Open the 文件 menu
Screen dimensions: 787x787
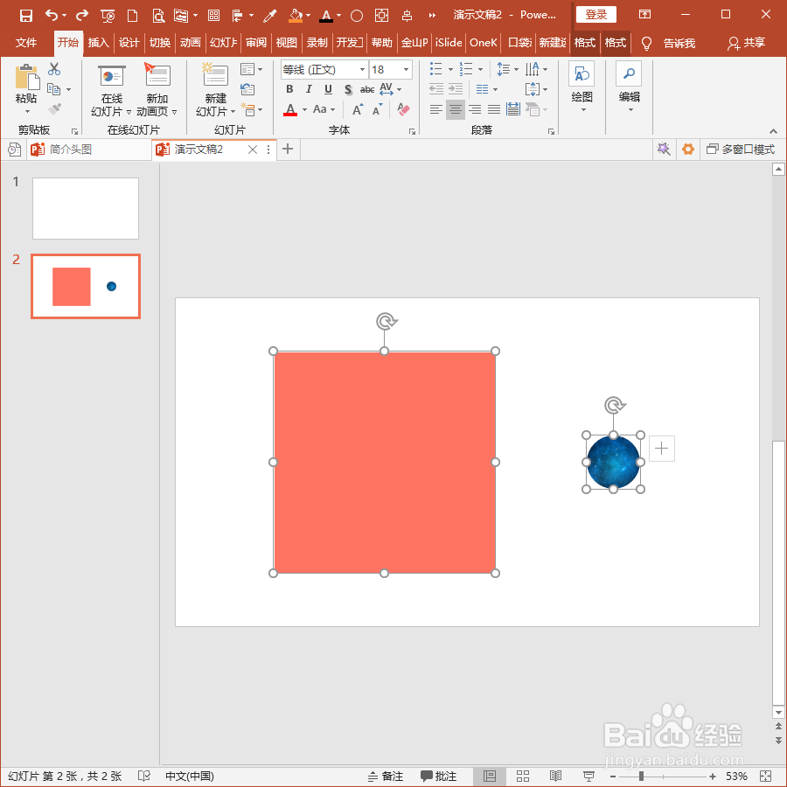tap(26, 43)
